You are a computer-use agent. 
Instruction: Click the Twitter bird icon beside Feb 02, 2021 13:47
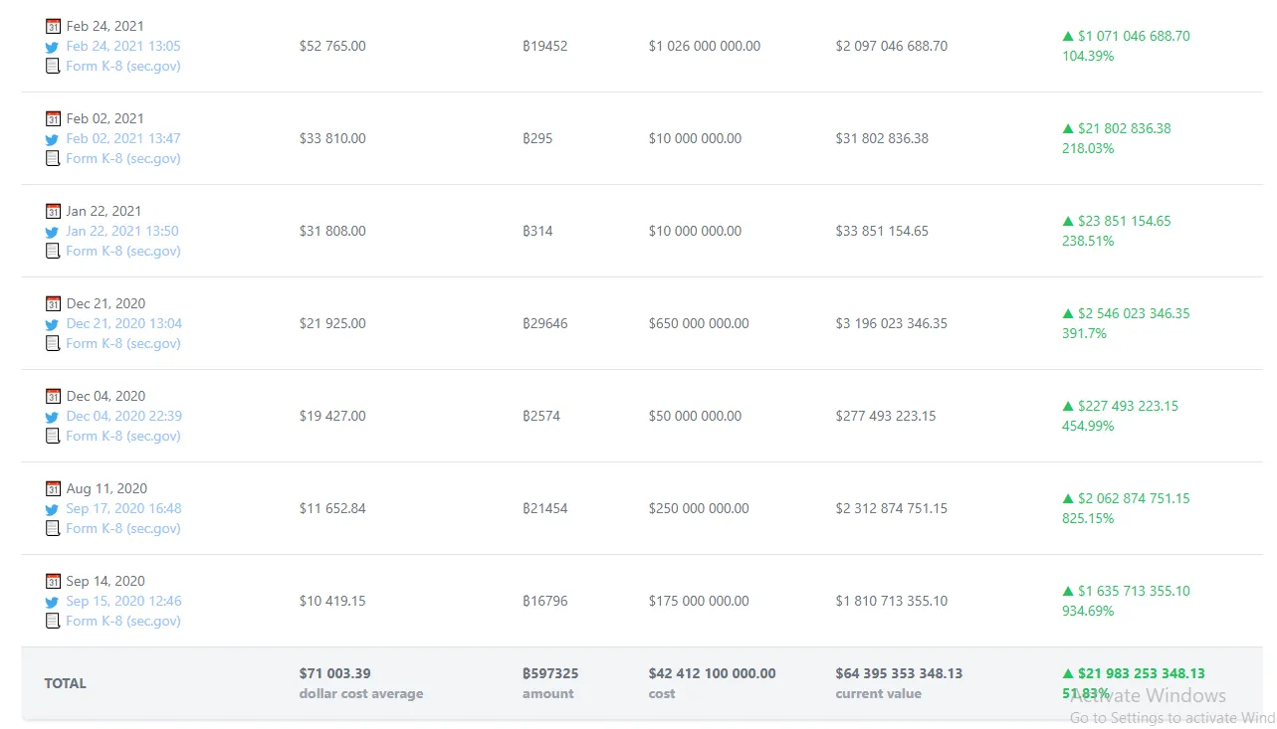pyautogui.click(x=53, y=139)
